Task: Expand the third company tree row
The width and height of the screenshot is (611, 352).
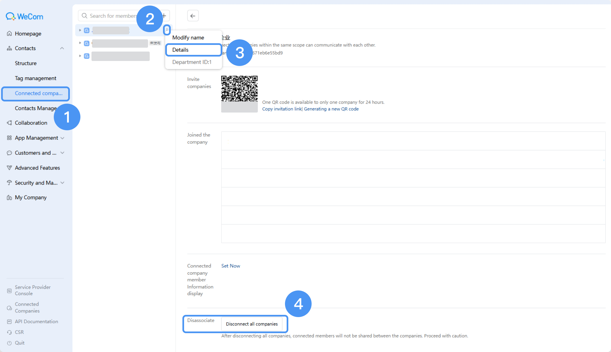Action: coord(80,56)
